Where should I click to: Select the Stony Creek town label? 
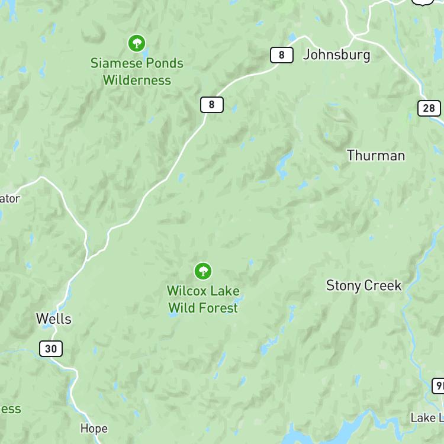tap(364, 285)
